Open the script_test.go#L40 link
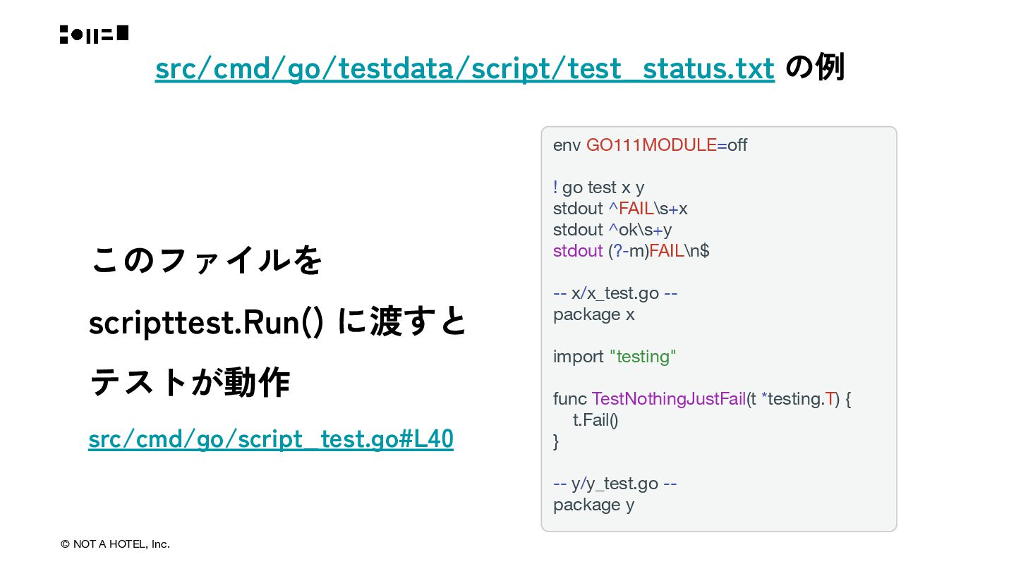 point(270,439)
